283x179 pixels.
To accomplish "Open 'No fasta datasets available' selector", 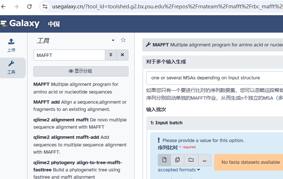I will click(x=249, y=162).
